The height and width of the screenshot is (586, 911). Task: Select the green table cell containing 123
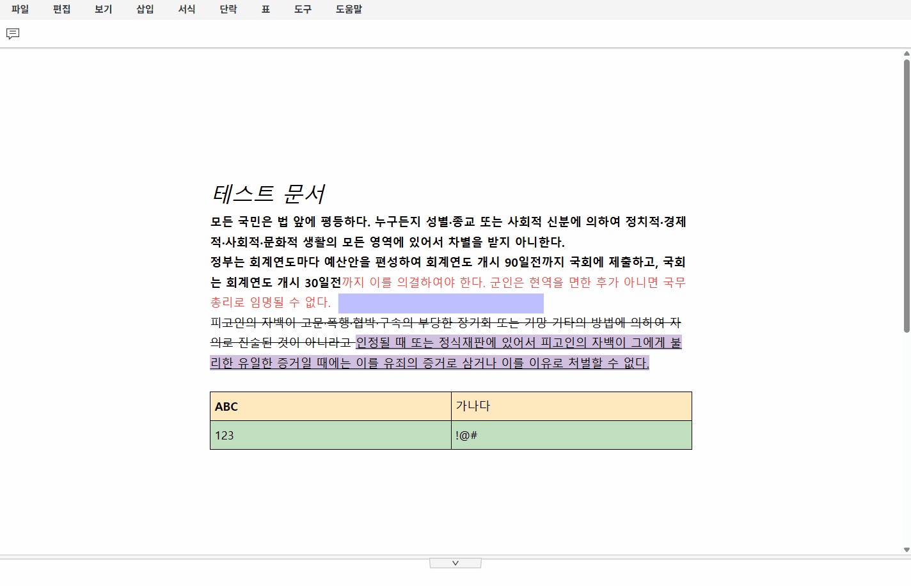[x=330, y=435]
